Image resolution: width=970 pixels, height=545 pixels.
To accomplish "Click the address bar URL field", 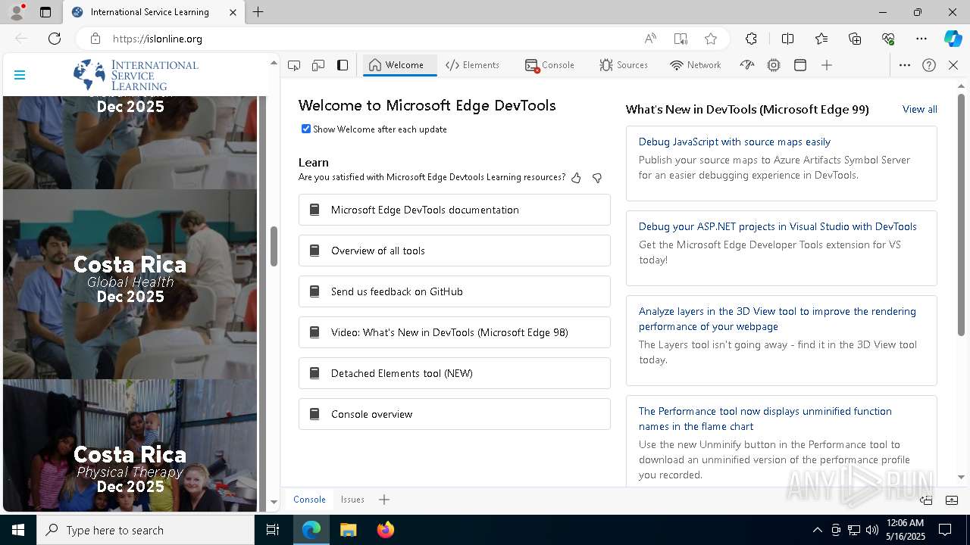I will (371, 39).
